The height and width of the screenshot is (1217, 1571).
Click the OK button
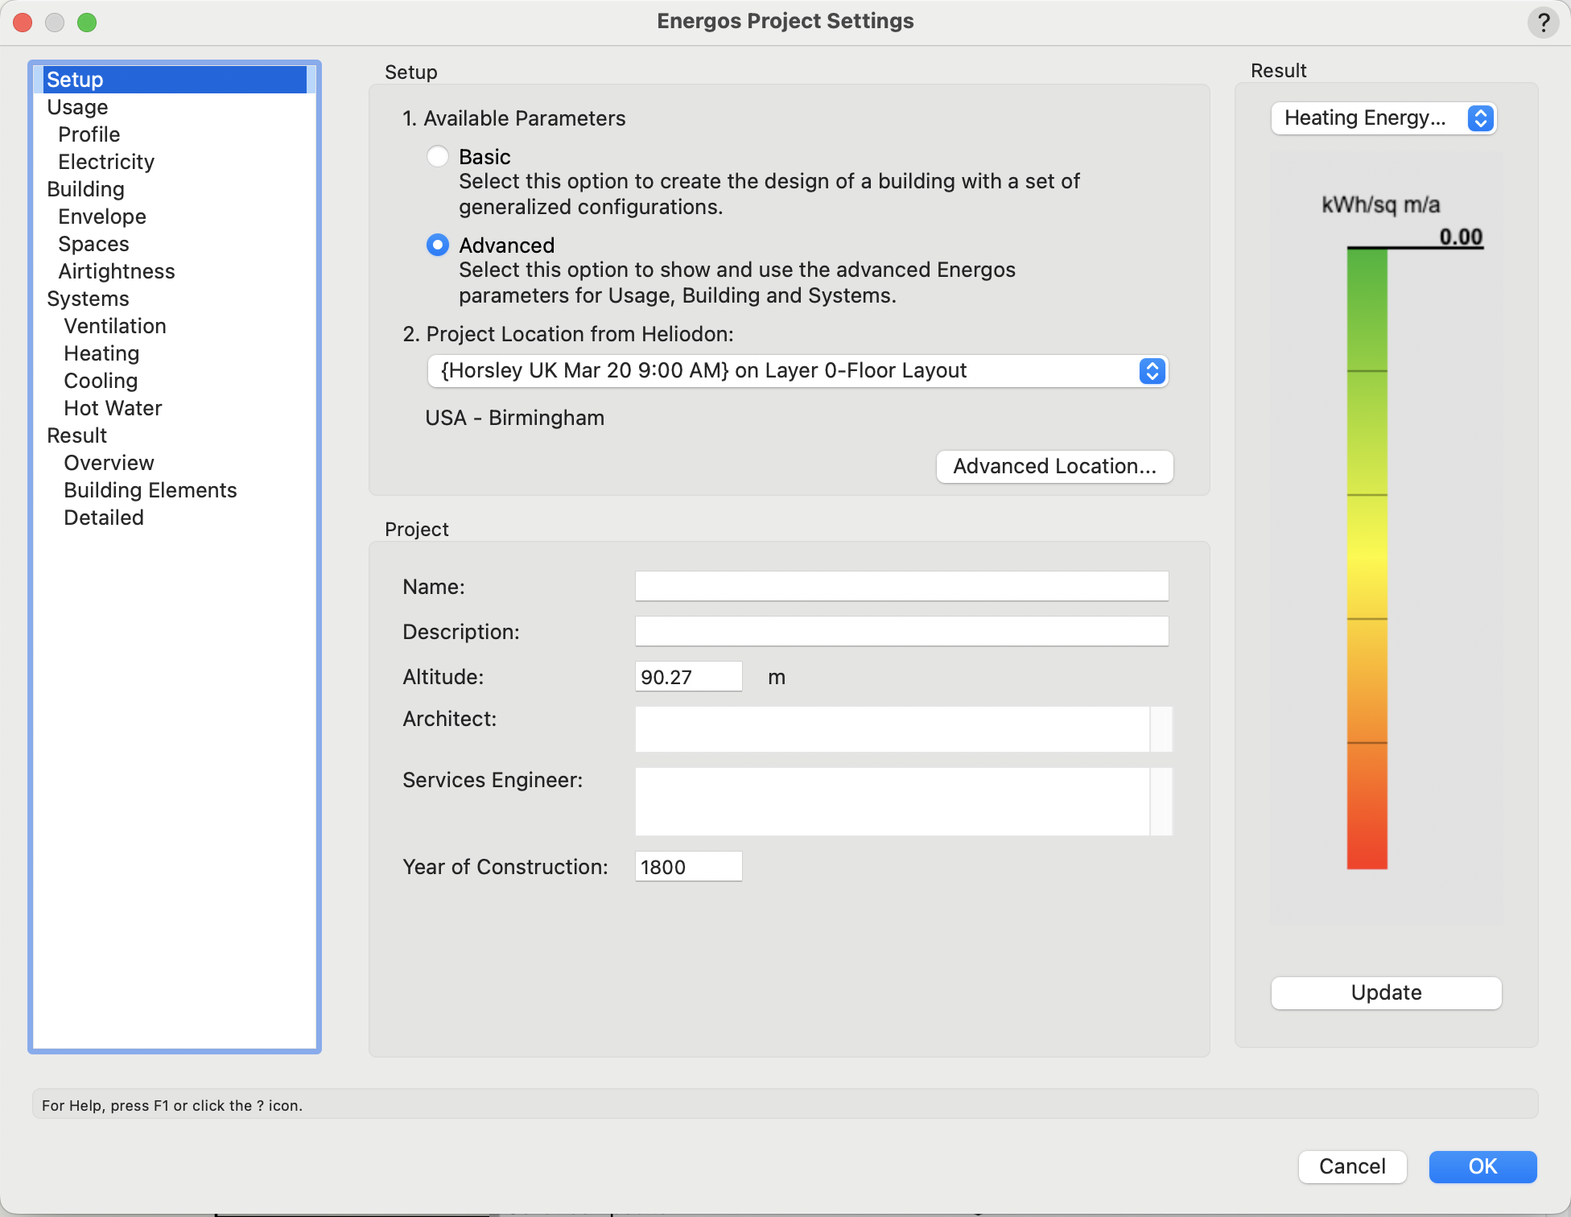click(x=1482, y=1166)
